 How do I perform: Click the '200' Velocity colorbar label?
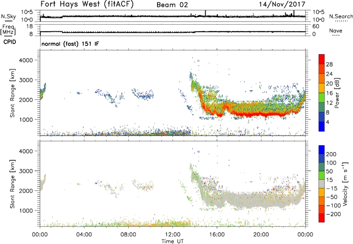[331, 154]
